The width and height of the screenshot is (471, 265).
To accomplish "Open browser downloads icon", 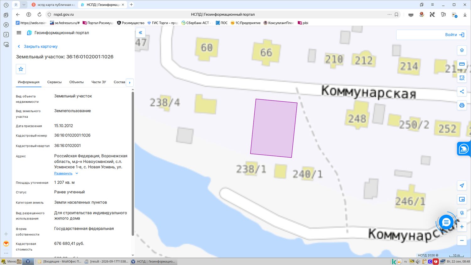I will pos(465,14).
